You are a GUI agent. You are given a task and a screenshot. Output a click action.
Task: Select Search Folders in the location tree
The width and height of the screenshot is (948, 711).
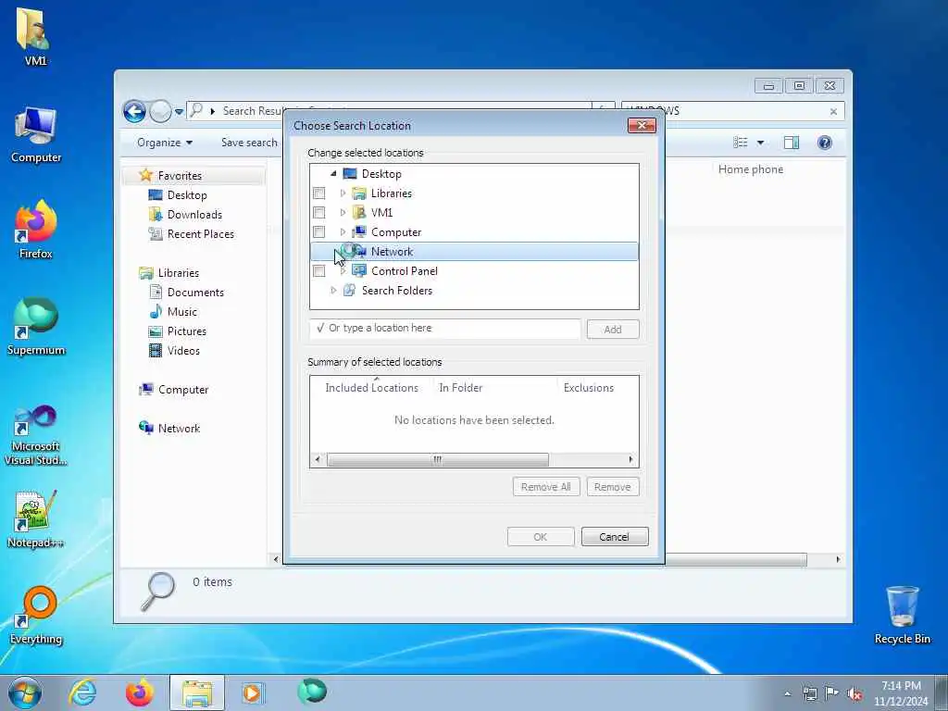[x=396, y=291]
